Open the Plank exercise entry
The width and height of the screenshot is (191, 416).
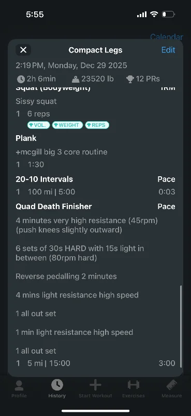tap(26, 138)
